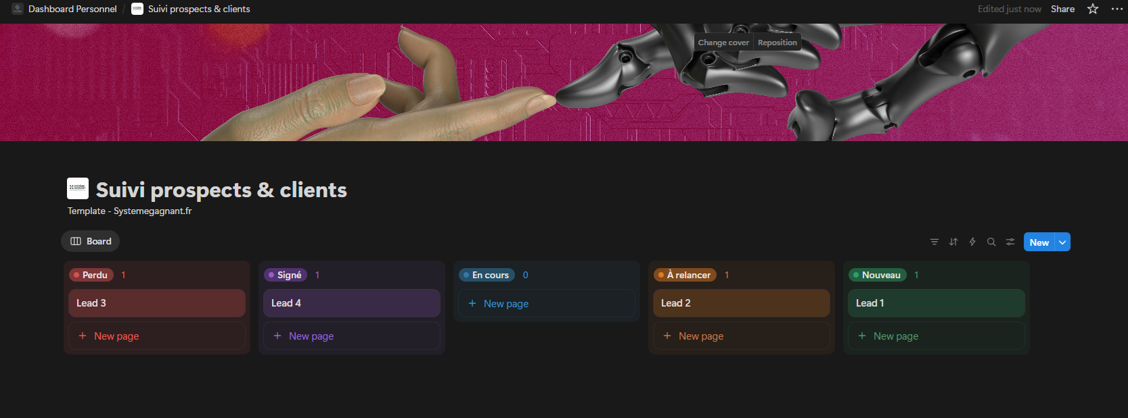Viewport: 1128px width, 418px height.
Task: Add New page under À relancer
Action: tap(742, 336)
